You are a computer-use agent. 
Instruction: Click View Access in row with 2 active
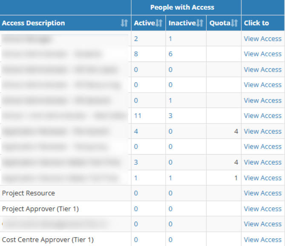click(x=263, y=39)
